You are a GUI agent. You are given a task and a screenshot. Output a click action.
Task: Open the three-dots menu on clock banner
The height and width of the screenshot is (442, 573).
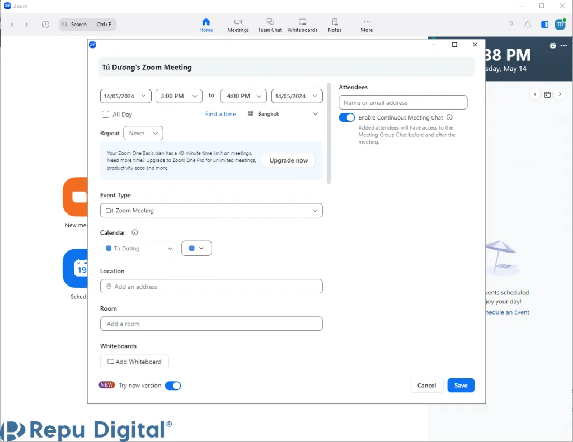coord(563,46)
